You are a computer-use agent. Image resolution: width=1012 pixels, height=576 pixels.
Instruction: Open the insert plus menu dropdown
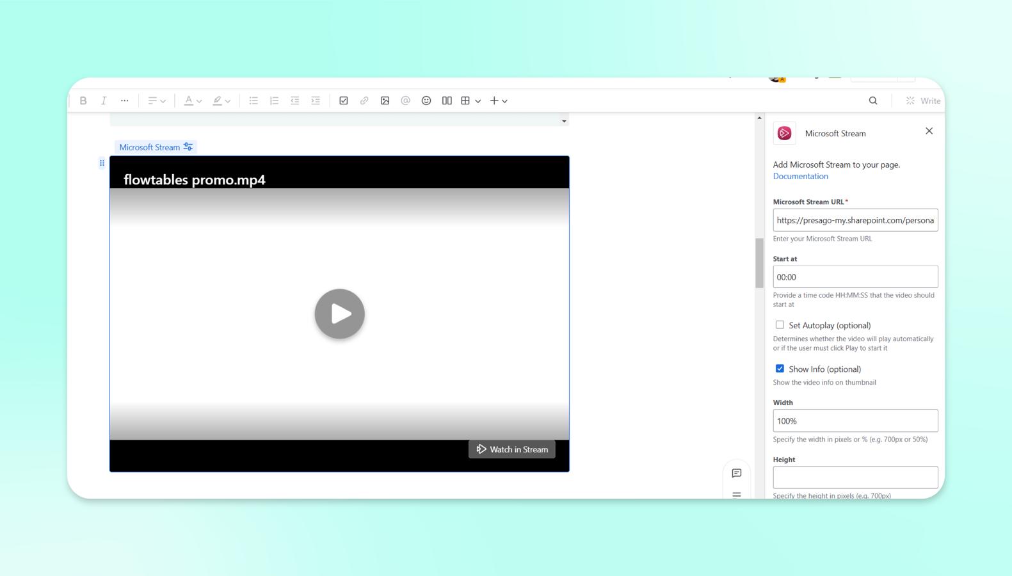click(499, 100)
